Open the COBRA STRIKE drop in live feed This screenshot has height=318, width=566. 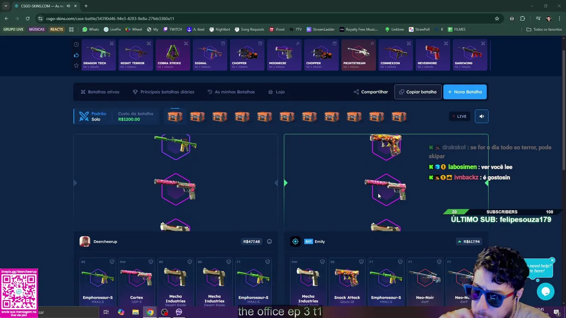coord(173,55)
